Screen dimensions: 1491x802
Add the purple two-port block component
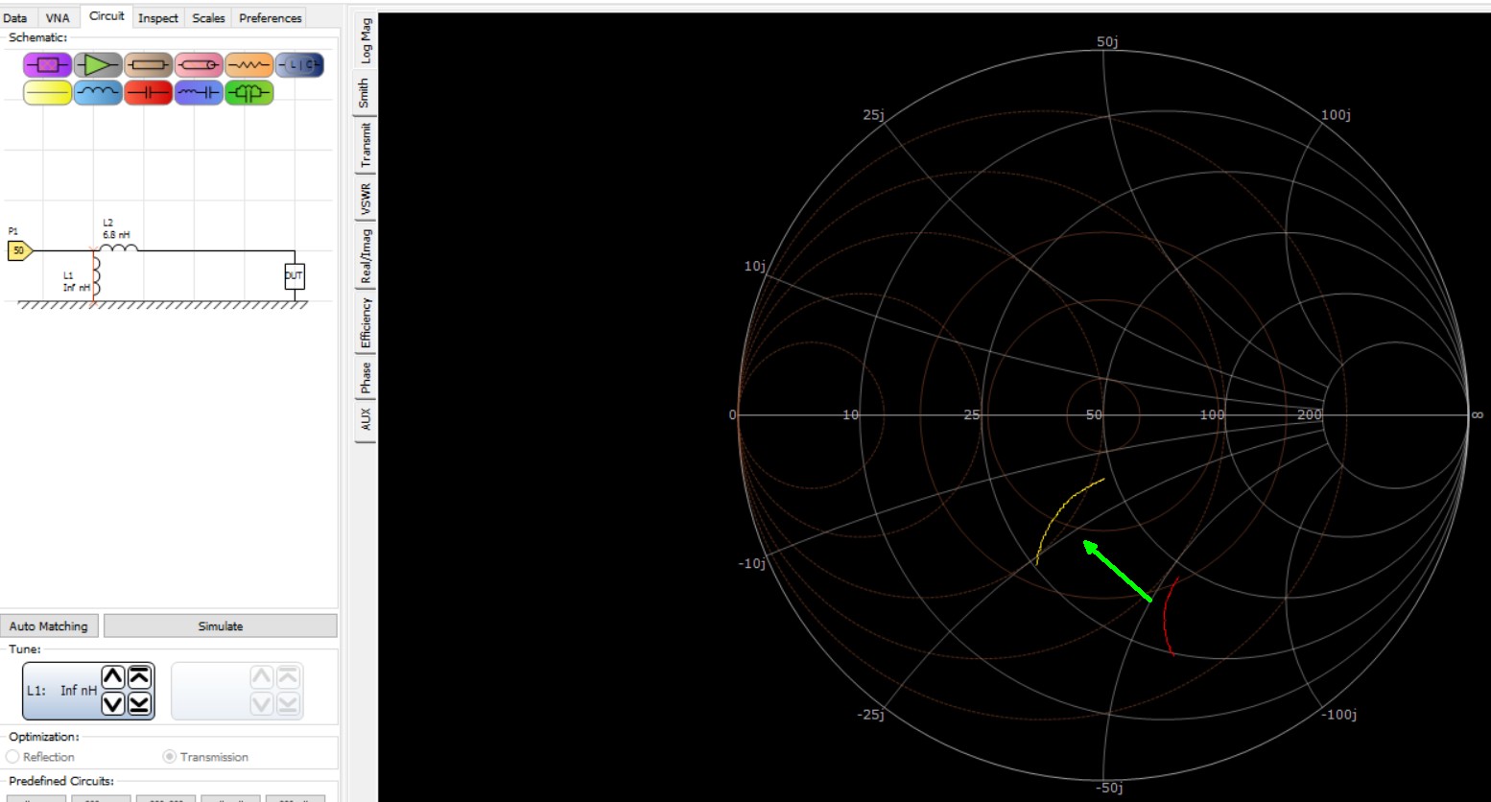[x=47, y=65]
